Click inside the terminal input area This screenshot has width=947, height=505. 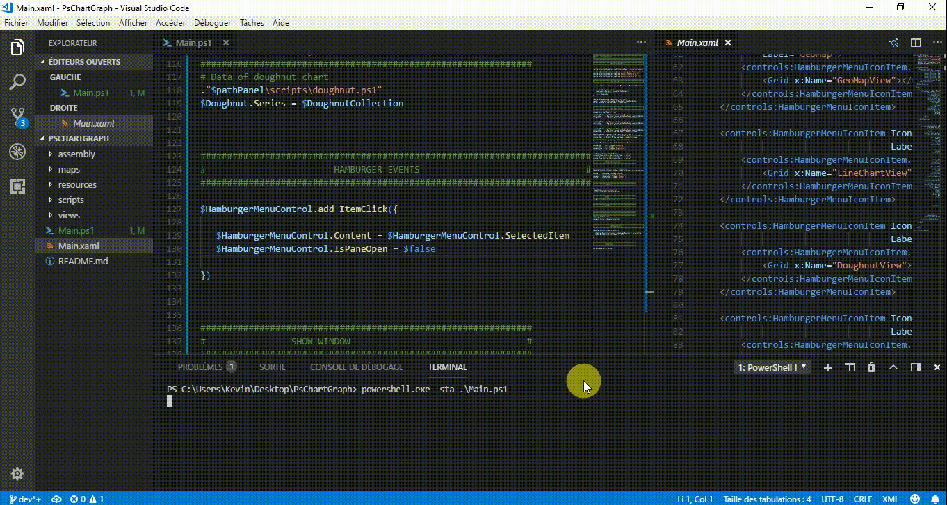(x=417, y=401)
